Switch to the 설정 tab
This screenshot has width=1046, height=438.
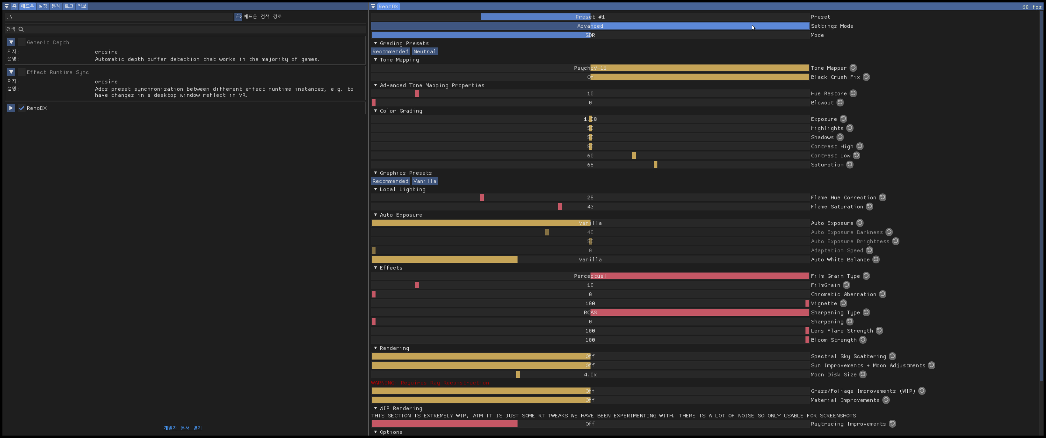tap(43, 6)
